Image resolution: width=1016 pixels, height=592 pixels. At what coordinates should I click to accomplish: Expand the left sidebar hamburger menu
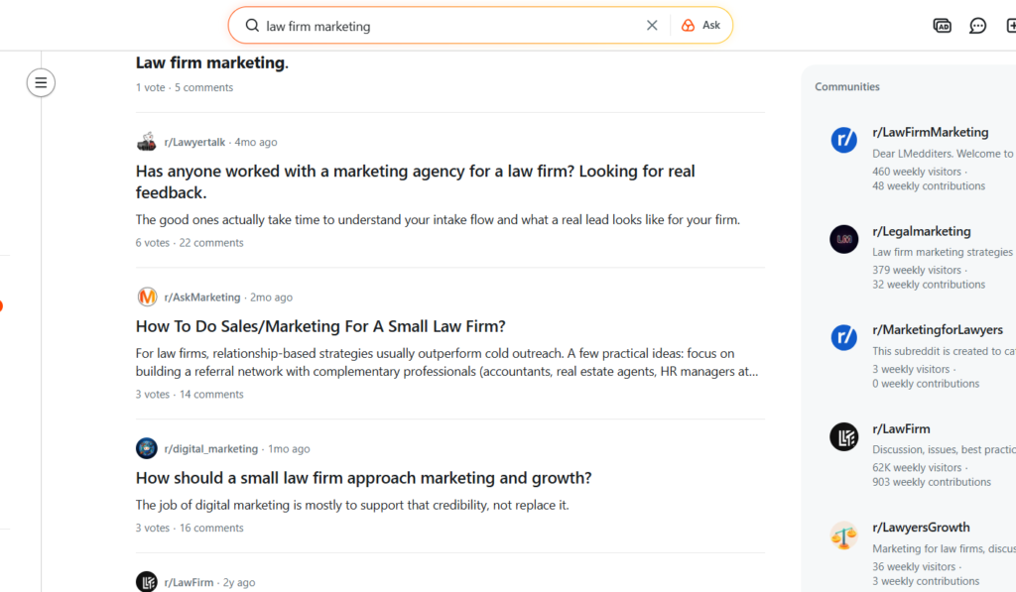click(41, 82)
